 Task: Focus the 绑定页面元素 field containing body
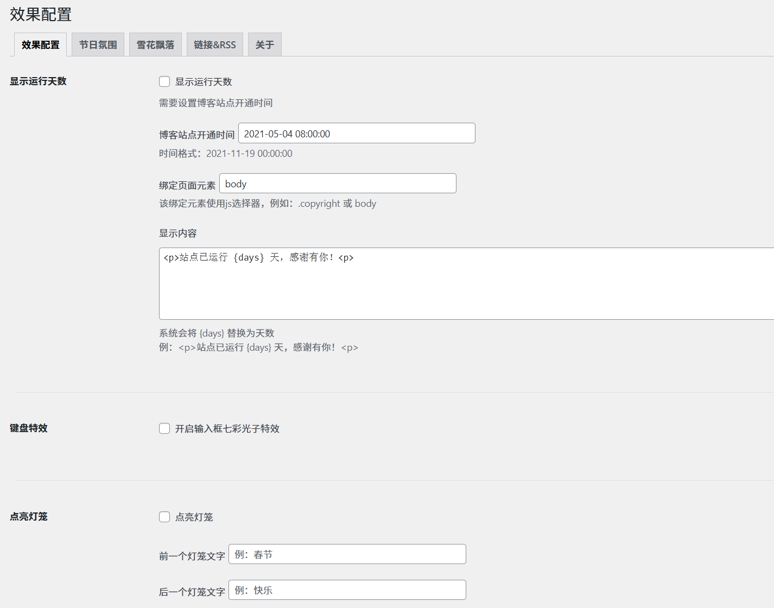pos(337,183)
